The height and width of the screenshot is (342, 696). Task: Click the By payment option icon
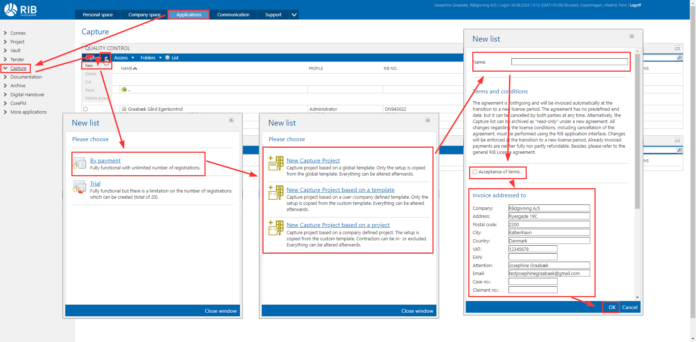[x=79, y=164]
